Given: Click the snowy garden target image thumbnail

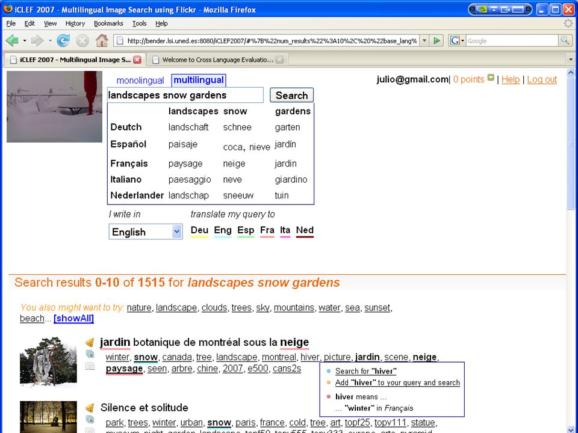Looking at the screenshot, I should coord(55,107).
